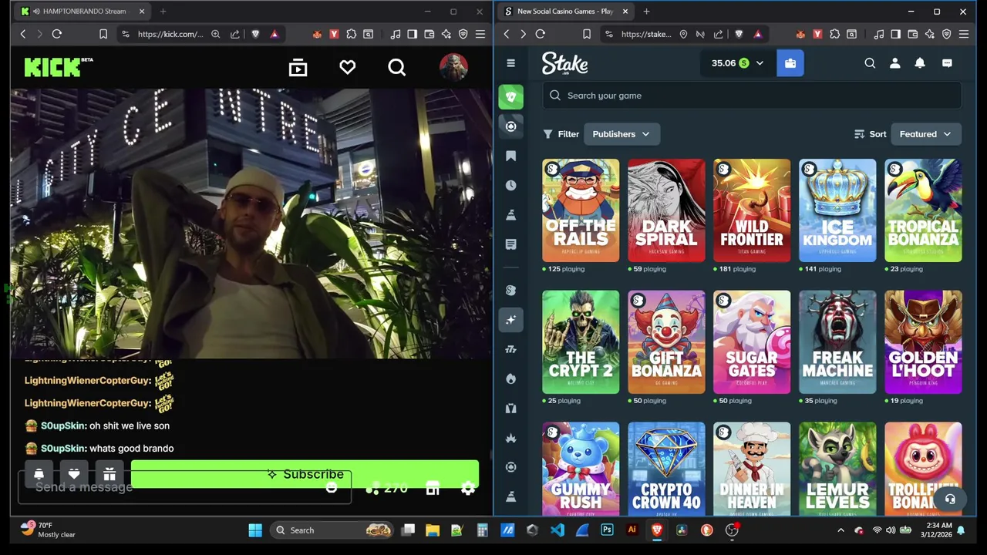Click the Subscribe button
Viewport: 987px width, 555px height.
click(x=305, y=474)
